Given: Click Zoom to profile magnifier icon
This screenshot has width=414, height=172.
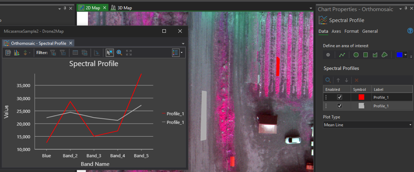Looking at the screenshot, I should (x=328, y=80).
